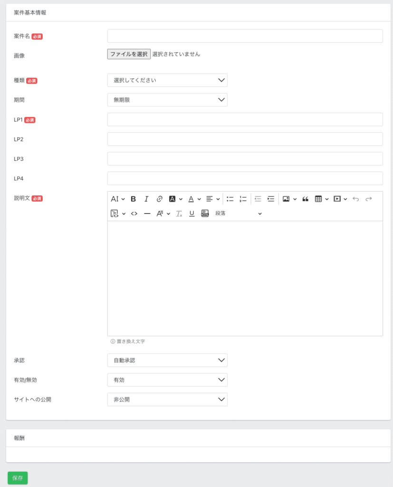This screenshot has width=393, height=487.
Task: Focus the LP1 input field
Action: [x=245, y=119]
